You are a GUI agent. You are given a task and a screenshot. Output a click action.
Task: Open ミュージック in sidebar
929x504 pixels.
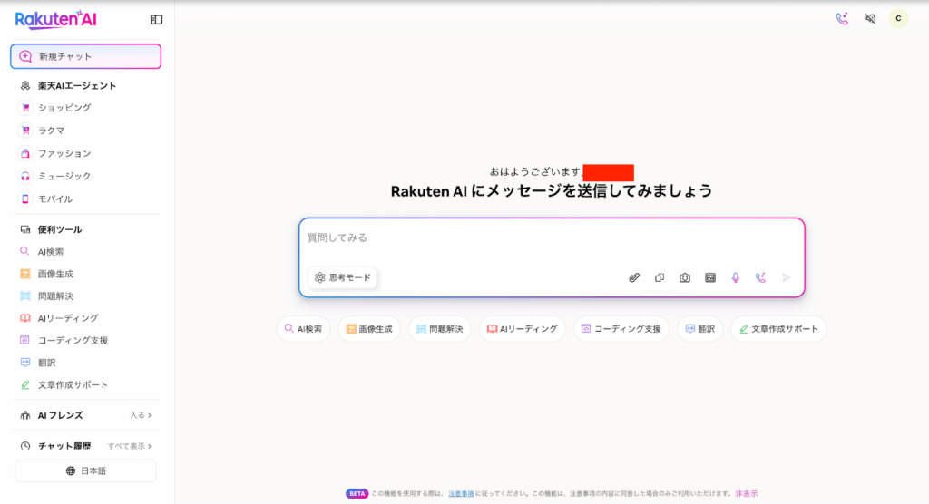(64, 176)
